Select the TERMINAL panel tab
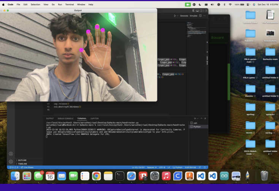 click(82, 119)
